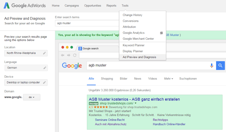Select Conversions in the Tools menu
The image size is (226, 132).
131,21
